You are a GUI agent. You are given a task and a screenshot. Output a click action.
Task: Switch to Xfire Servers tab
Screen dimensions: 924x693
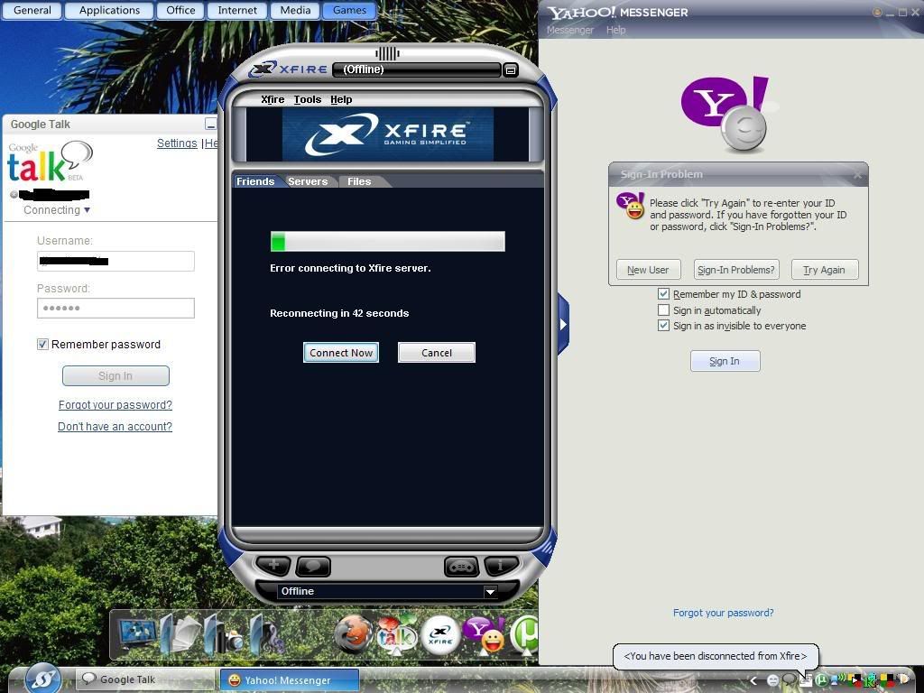coord(308,181)
